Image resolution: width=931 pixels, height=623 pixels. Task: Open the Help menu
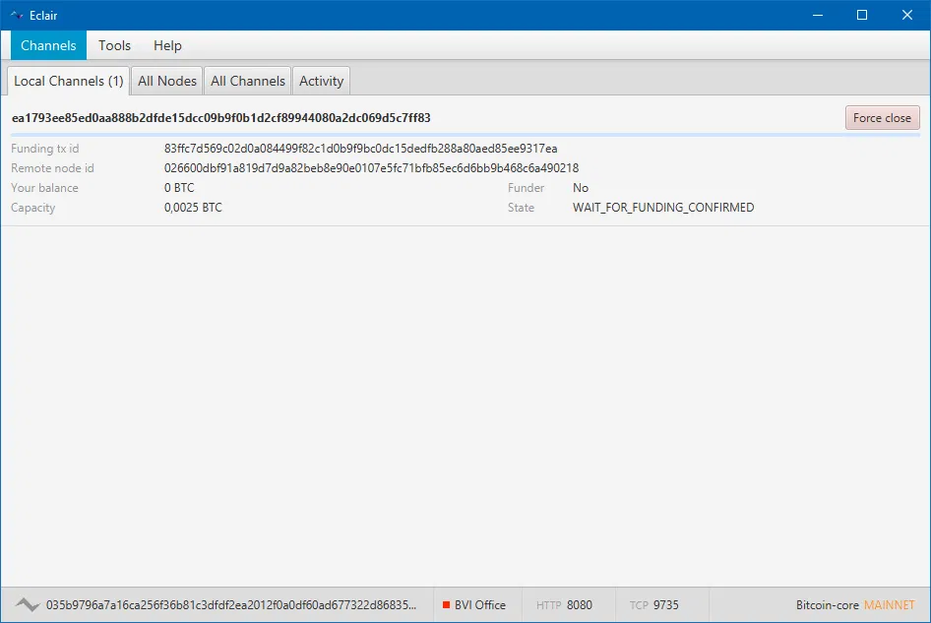point(167,45)
